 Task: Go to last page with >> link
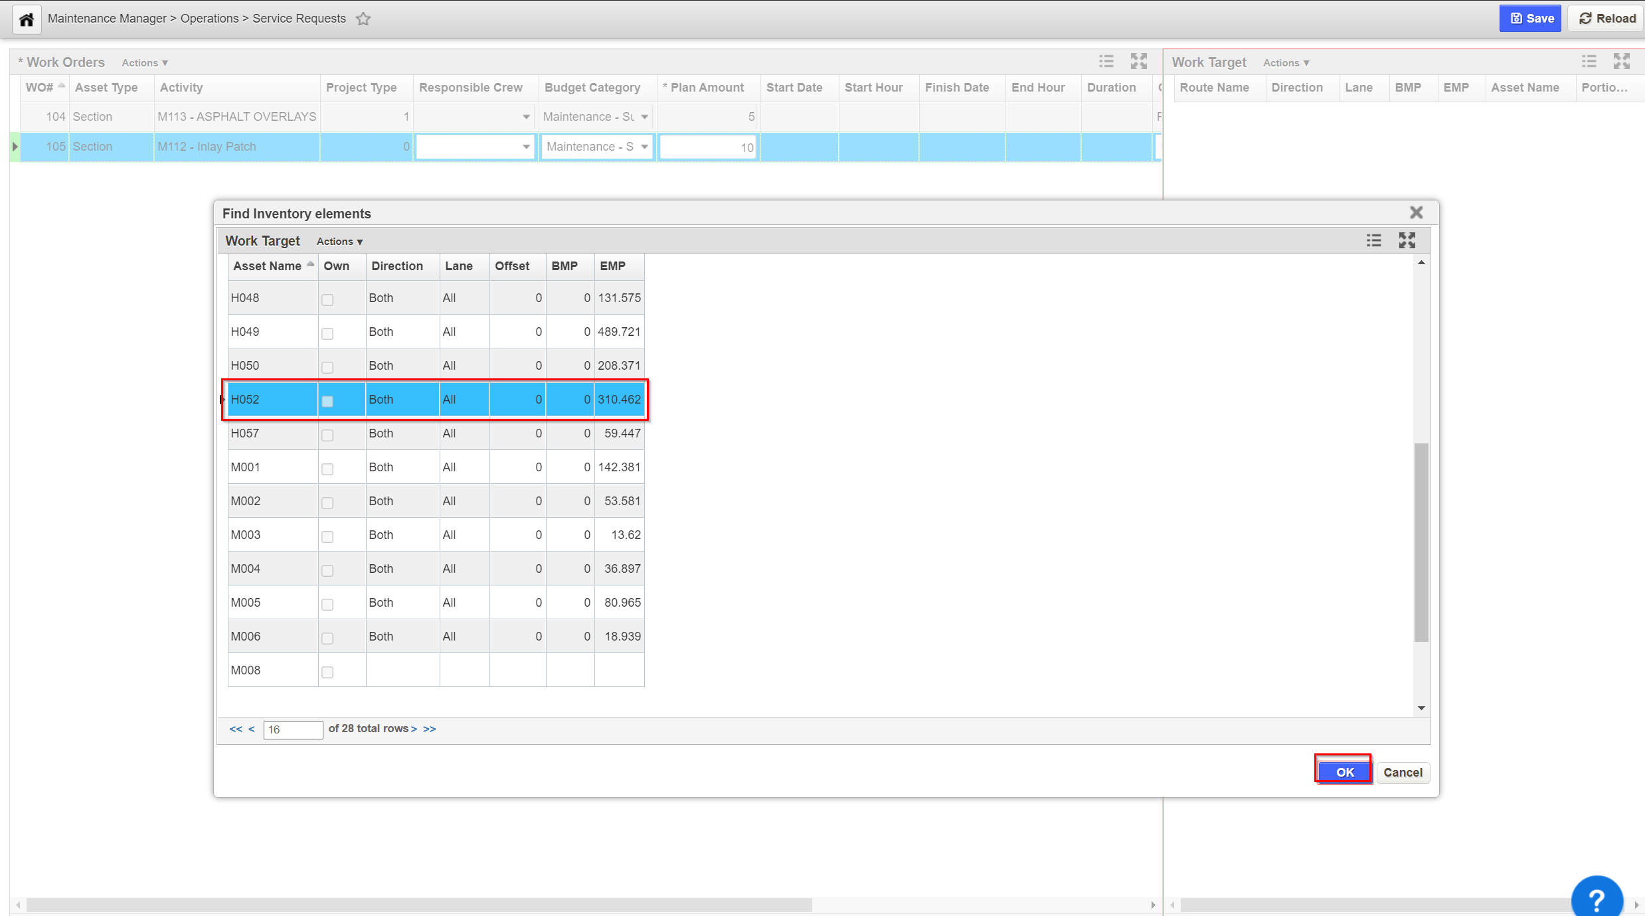pyautogui.click(x=430, y=729)
